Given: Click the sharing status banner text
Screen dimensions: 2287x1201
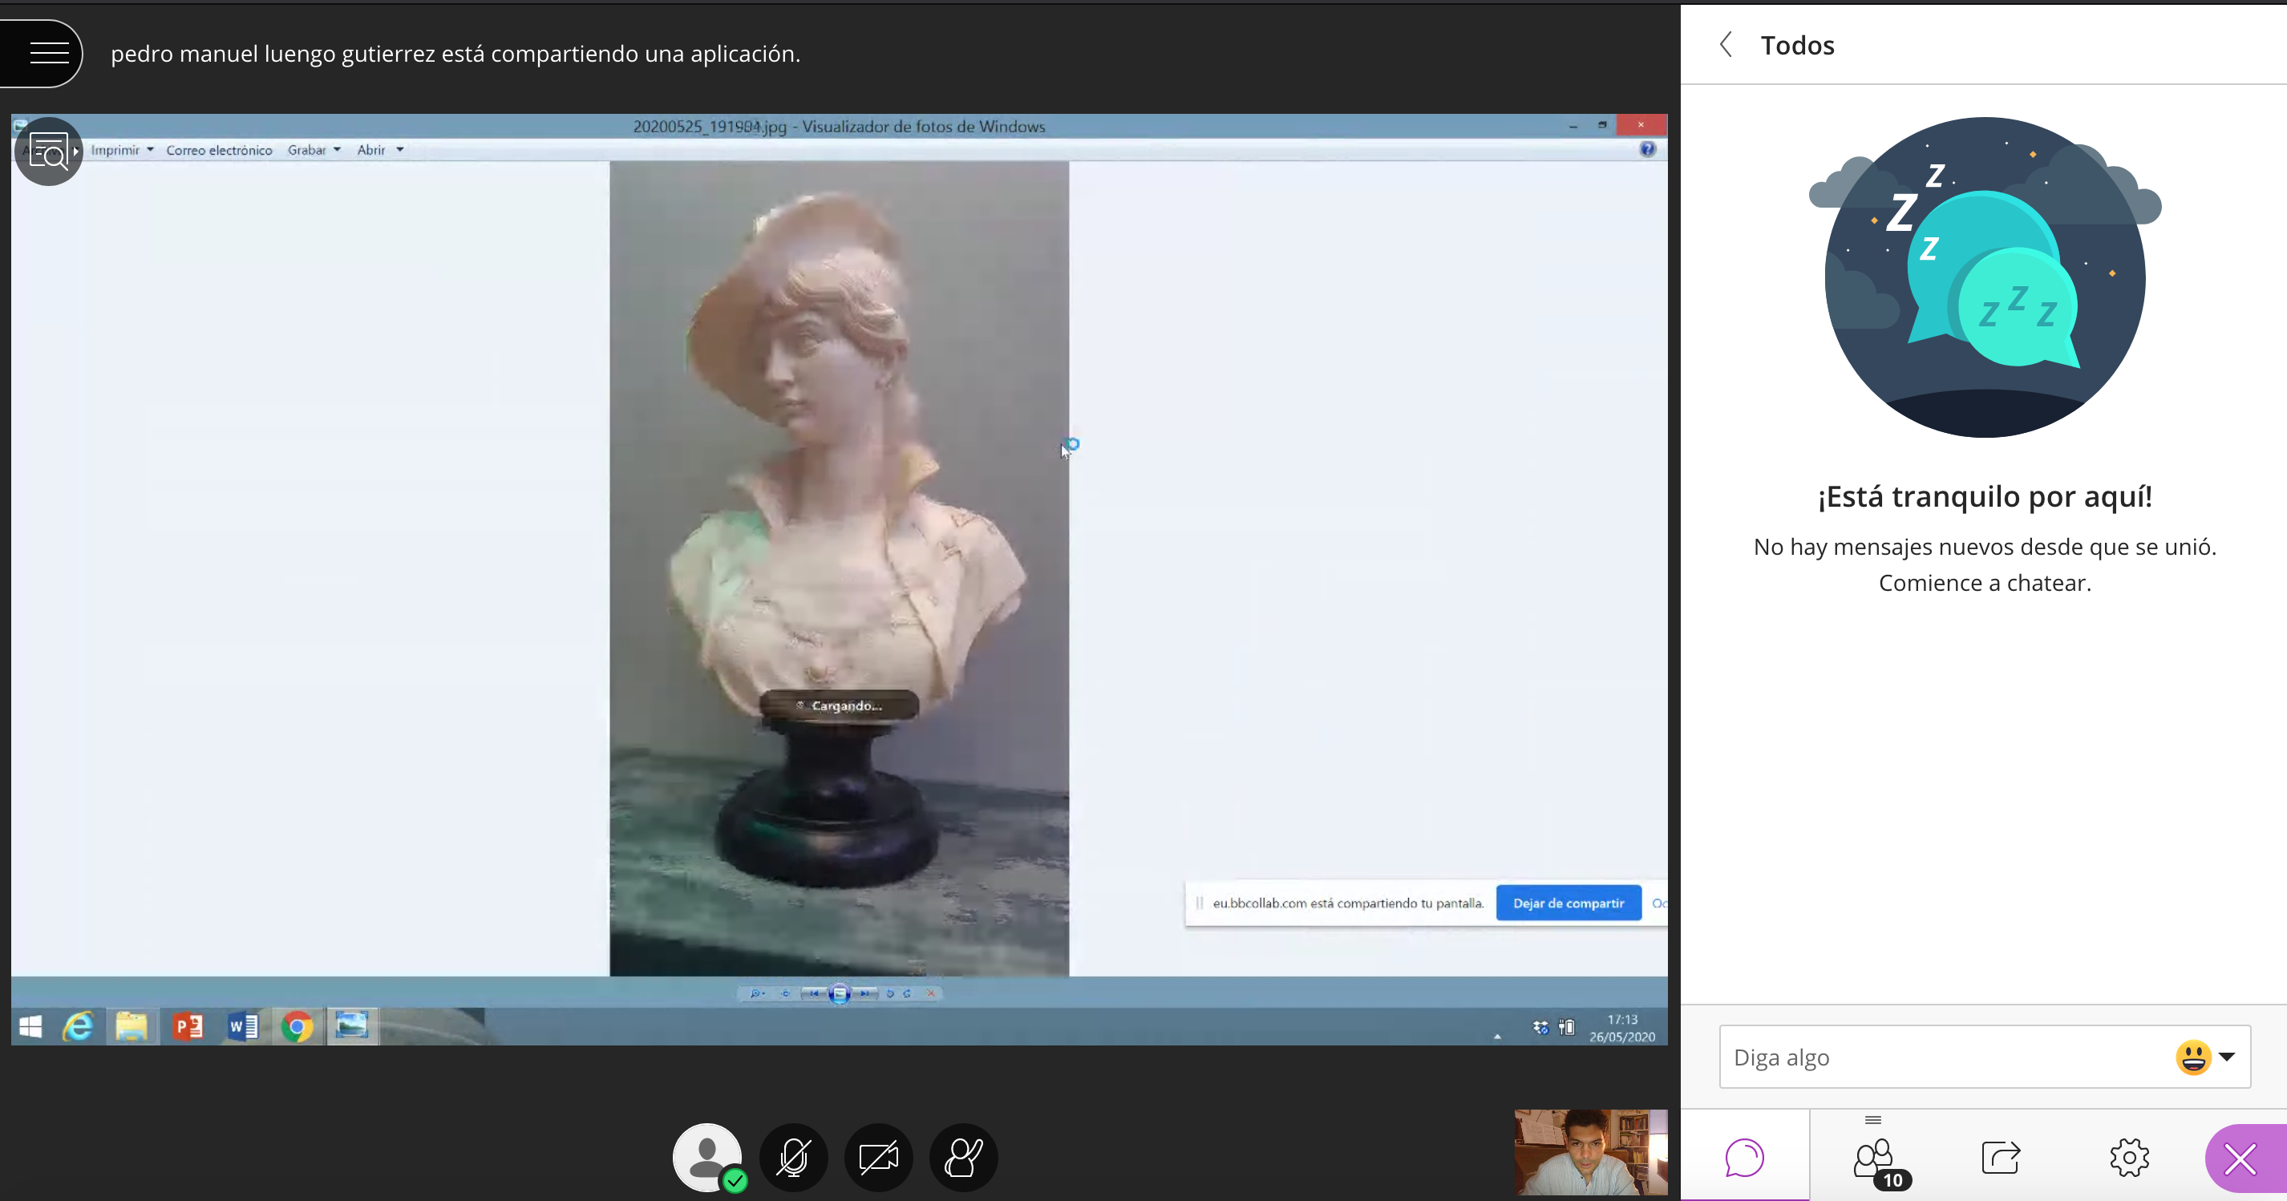Looking at the screenshot, I should [x=455, y=55].
